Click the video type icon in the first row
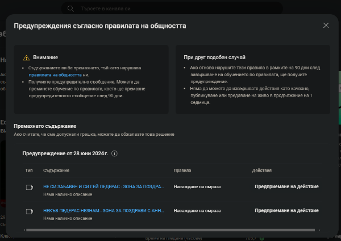This screenshot has width=341, height=241. pos(30,187)
